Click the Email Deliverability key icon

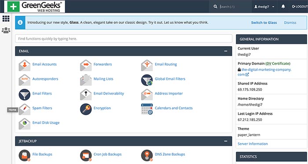pyautogui.click(x=86, y=95)
